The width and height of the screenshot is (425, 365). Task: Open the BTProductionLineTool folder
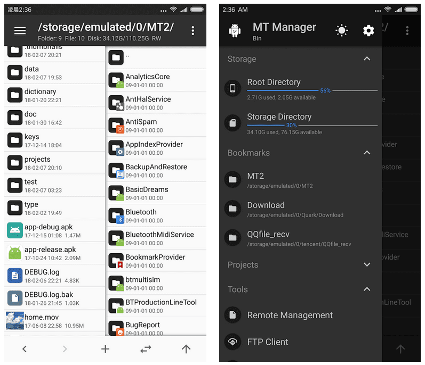tap(157, 306)
